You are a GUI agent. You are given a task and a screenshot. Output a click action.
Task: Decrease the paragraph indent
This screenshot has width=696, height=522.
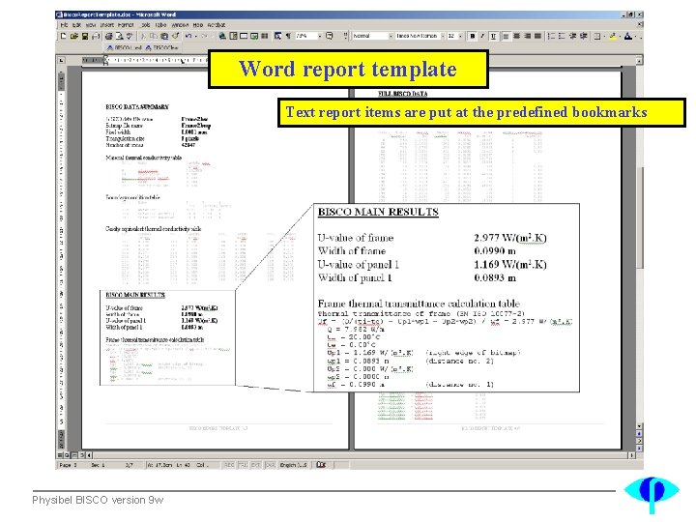(x=572, y=36)
